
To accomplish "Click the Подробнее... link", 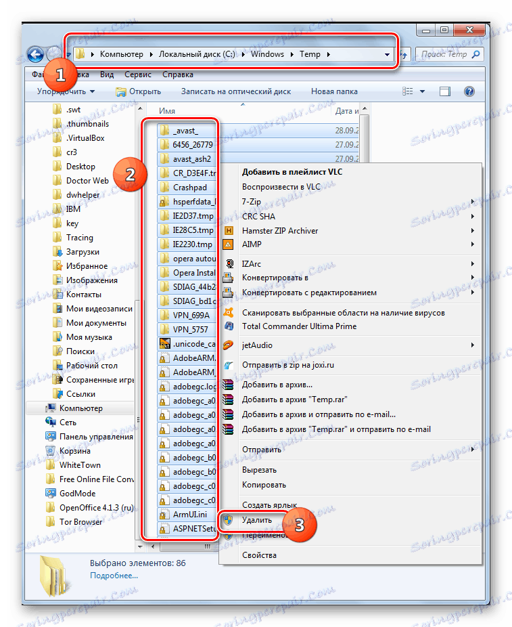I will coord(114,576).
